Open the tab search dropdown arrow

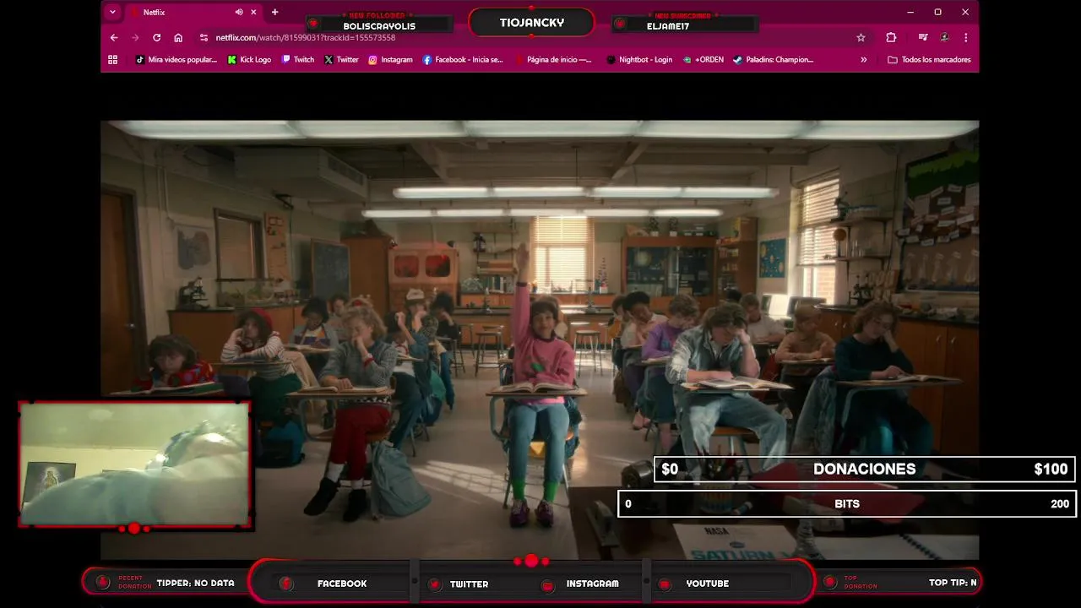[x=112, y=12]
